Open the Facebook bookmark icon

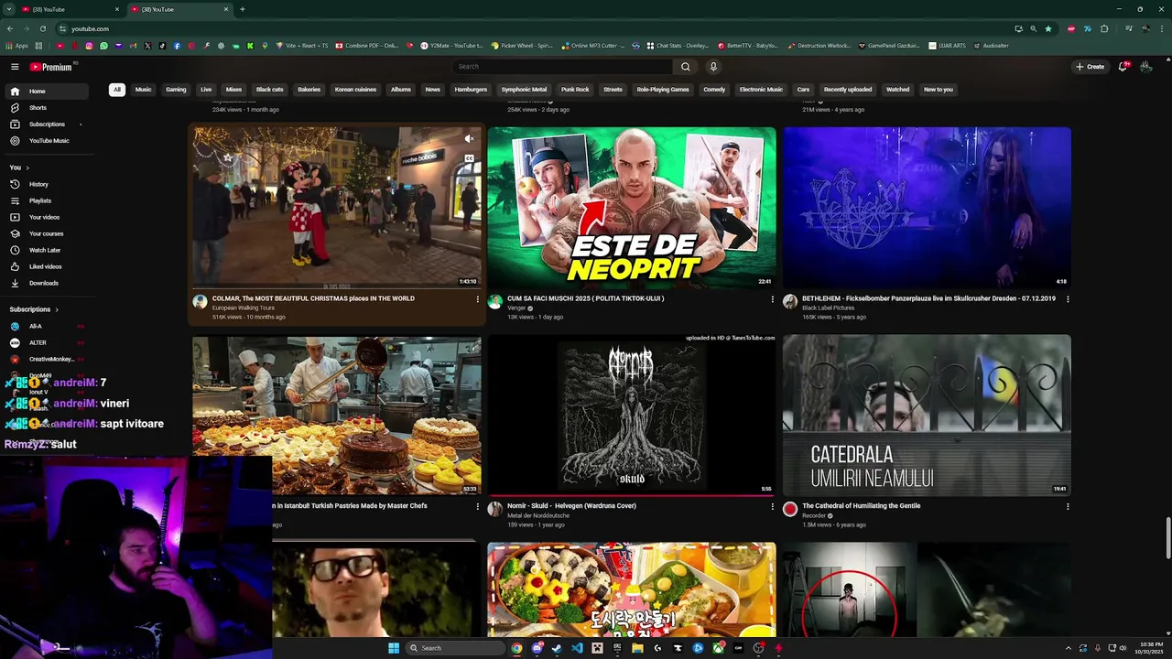click(x=177, y=46)
